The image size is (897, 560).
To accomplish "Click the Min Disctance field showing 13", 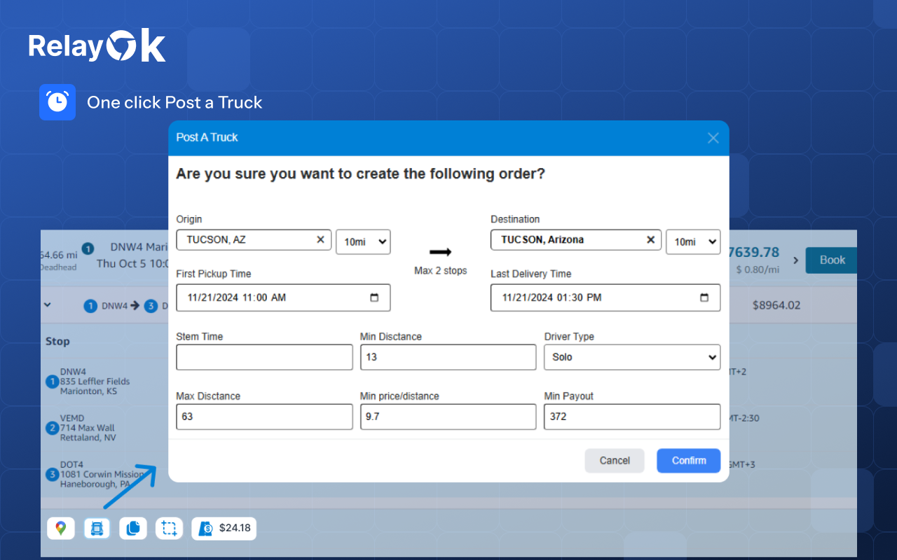I will (x=448, y=357).
